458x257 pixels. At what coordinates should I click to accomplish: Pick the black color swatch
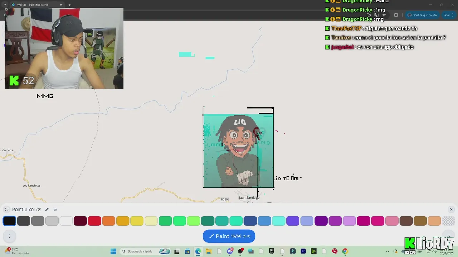point(9,221)
